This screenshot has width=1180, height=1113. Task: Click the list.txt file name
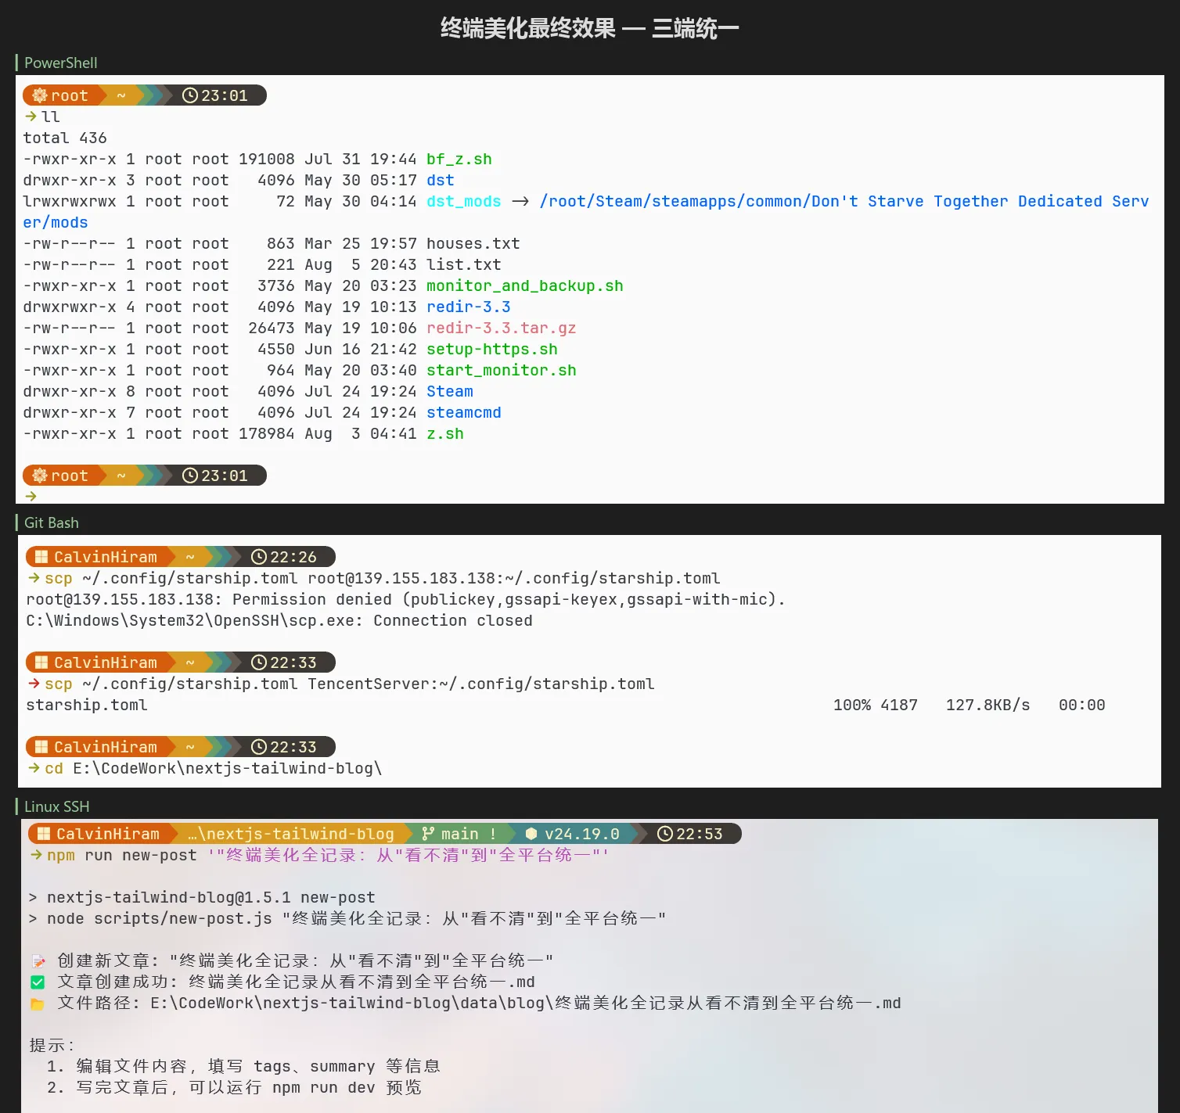point(464,265)
